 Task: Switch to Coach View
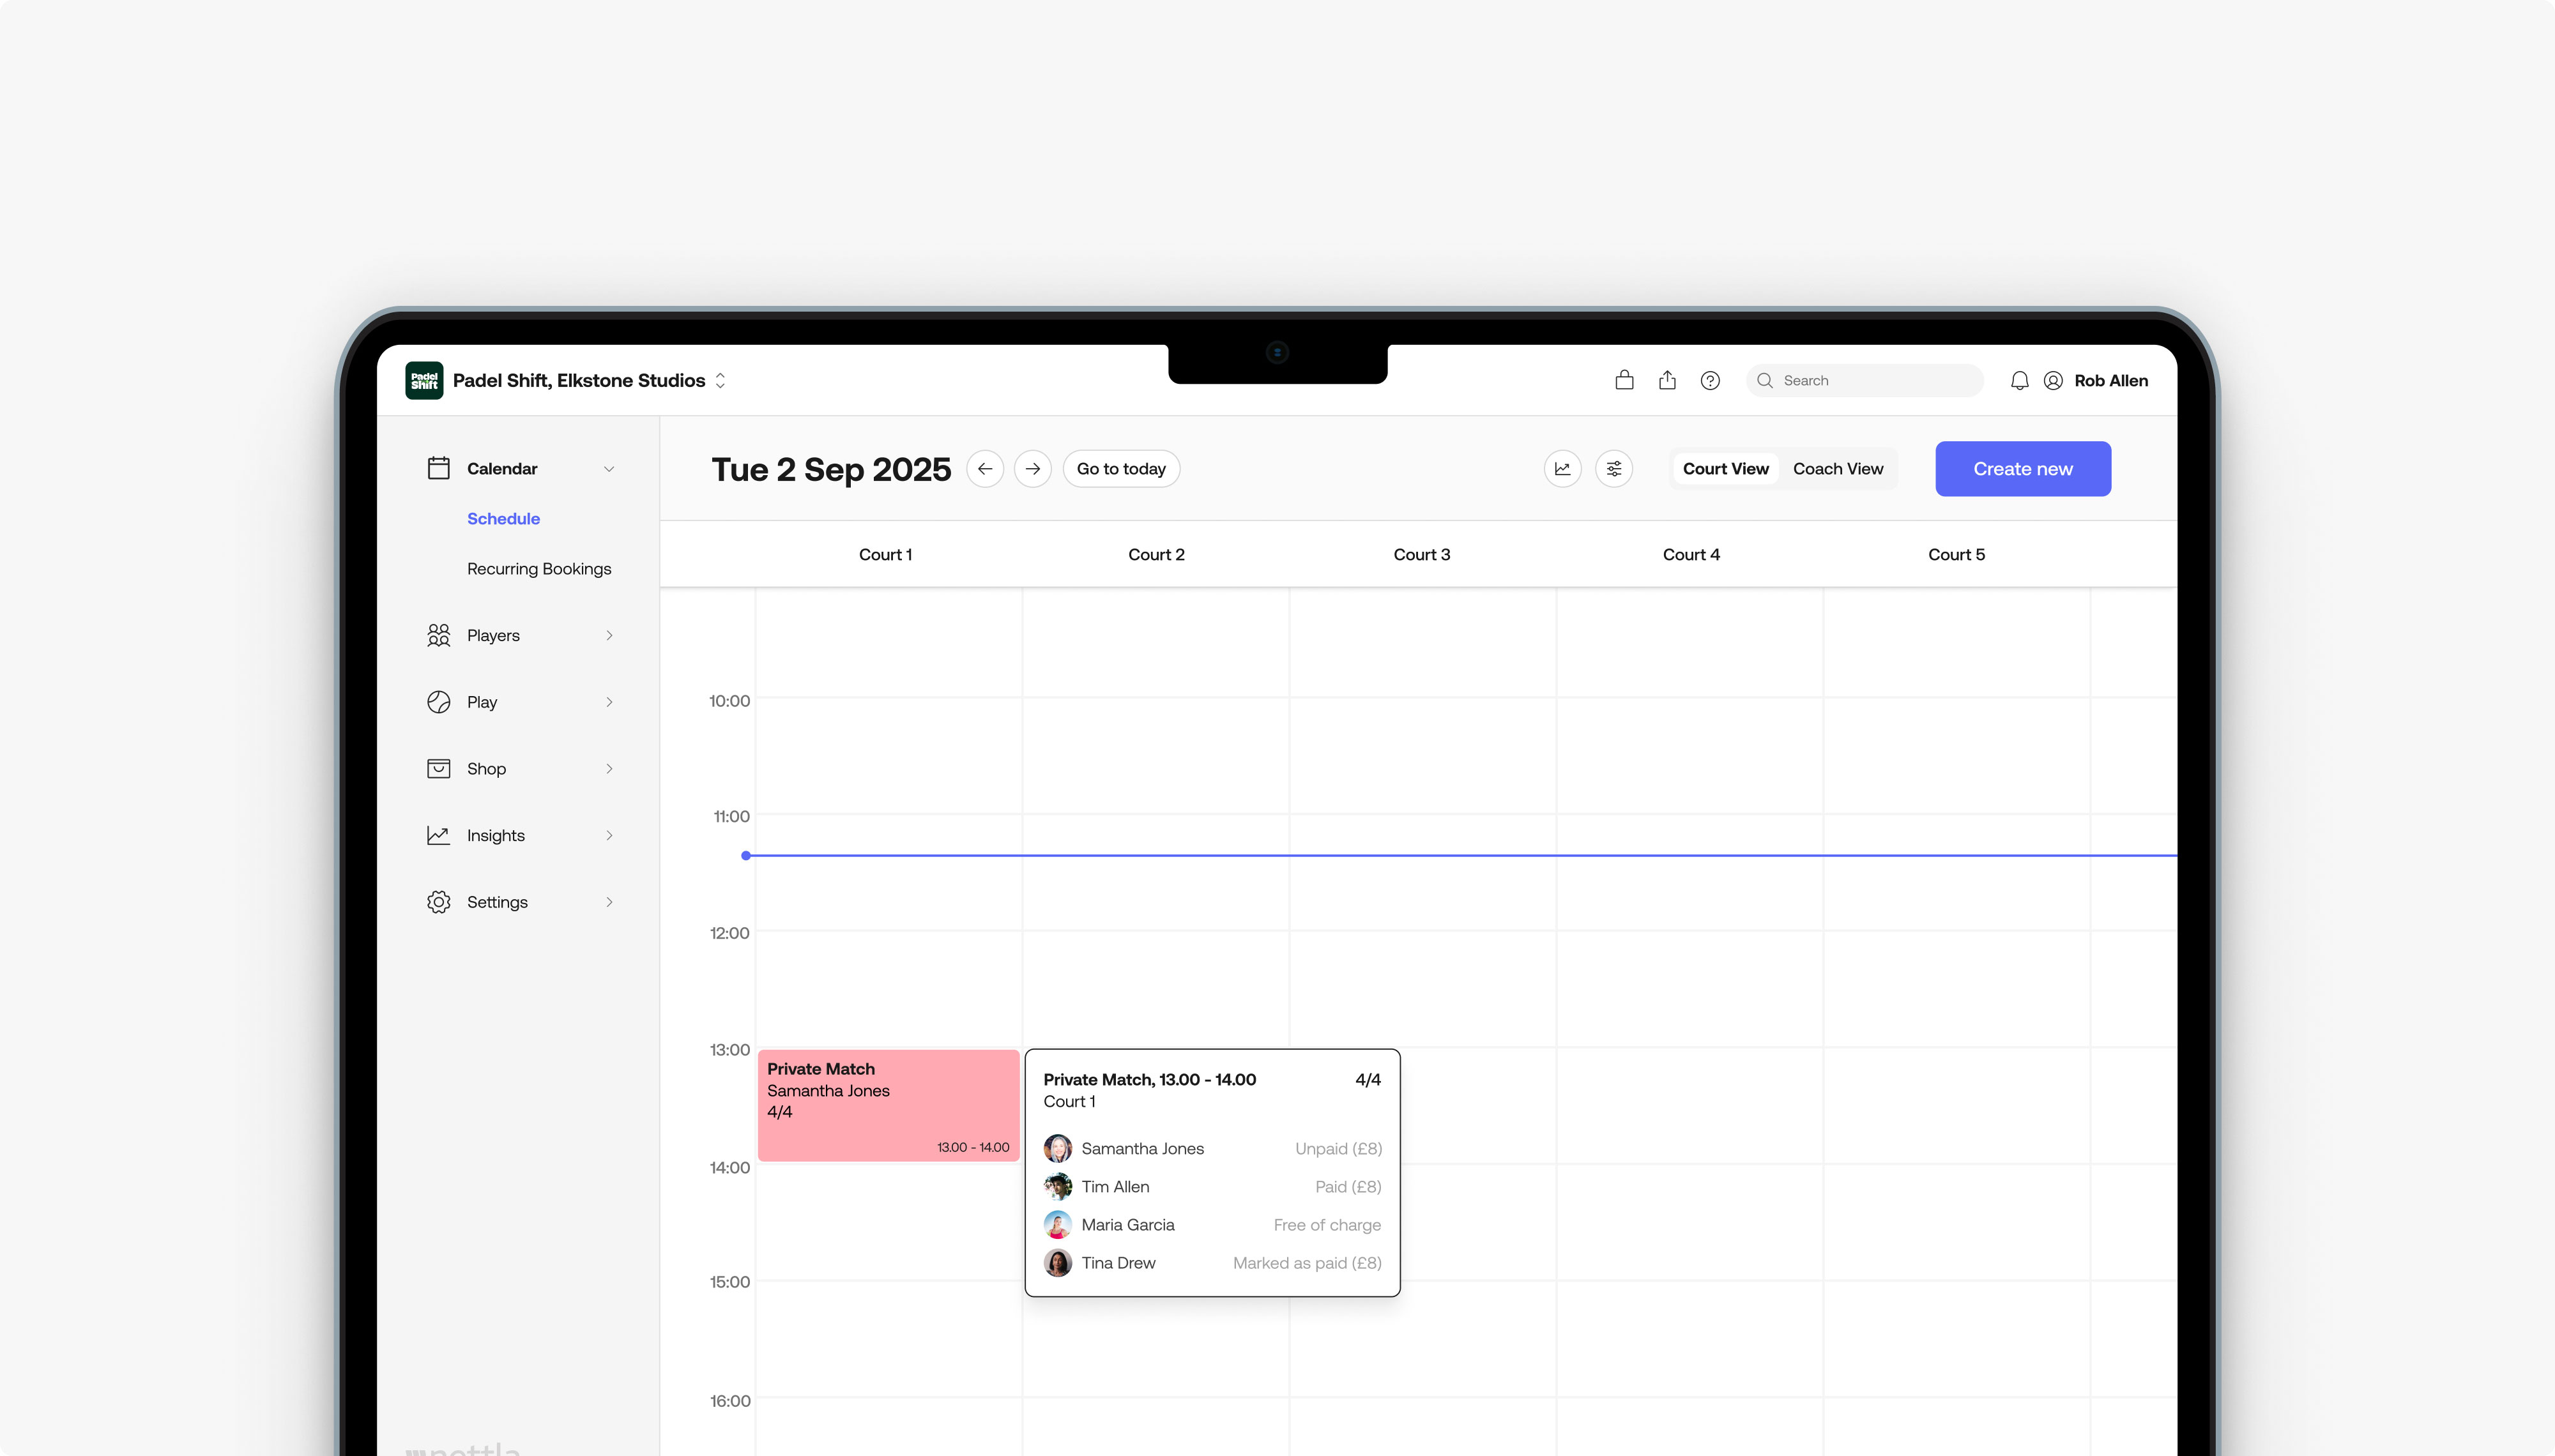point(1837,468)
